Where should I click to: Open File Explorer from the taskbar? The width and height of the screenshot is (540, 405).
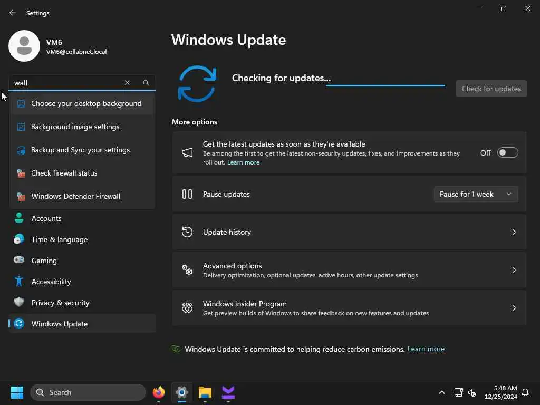(205, 392)
